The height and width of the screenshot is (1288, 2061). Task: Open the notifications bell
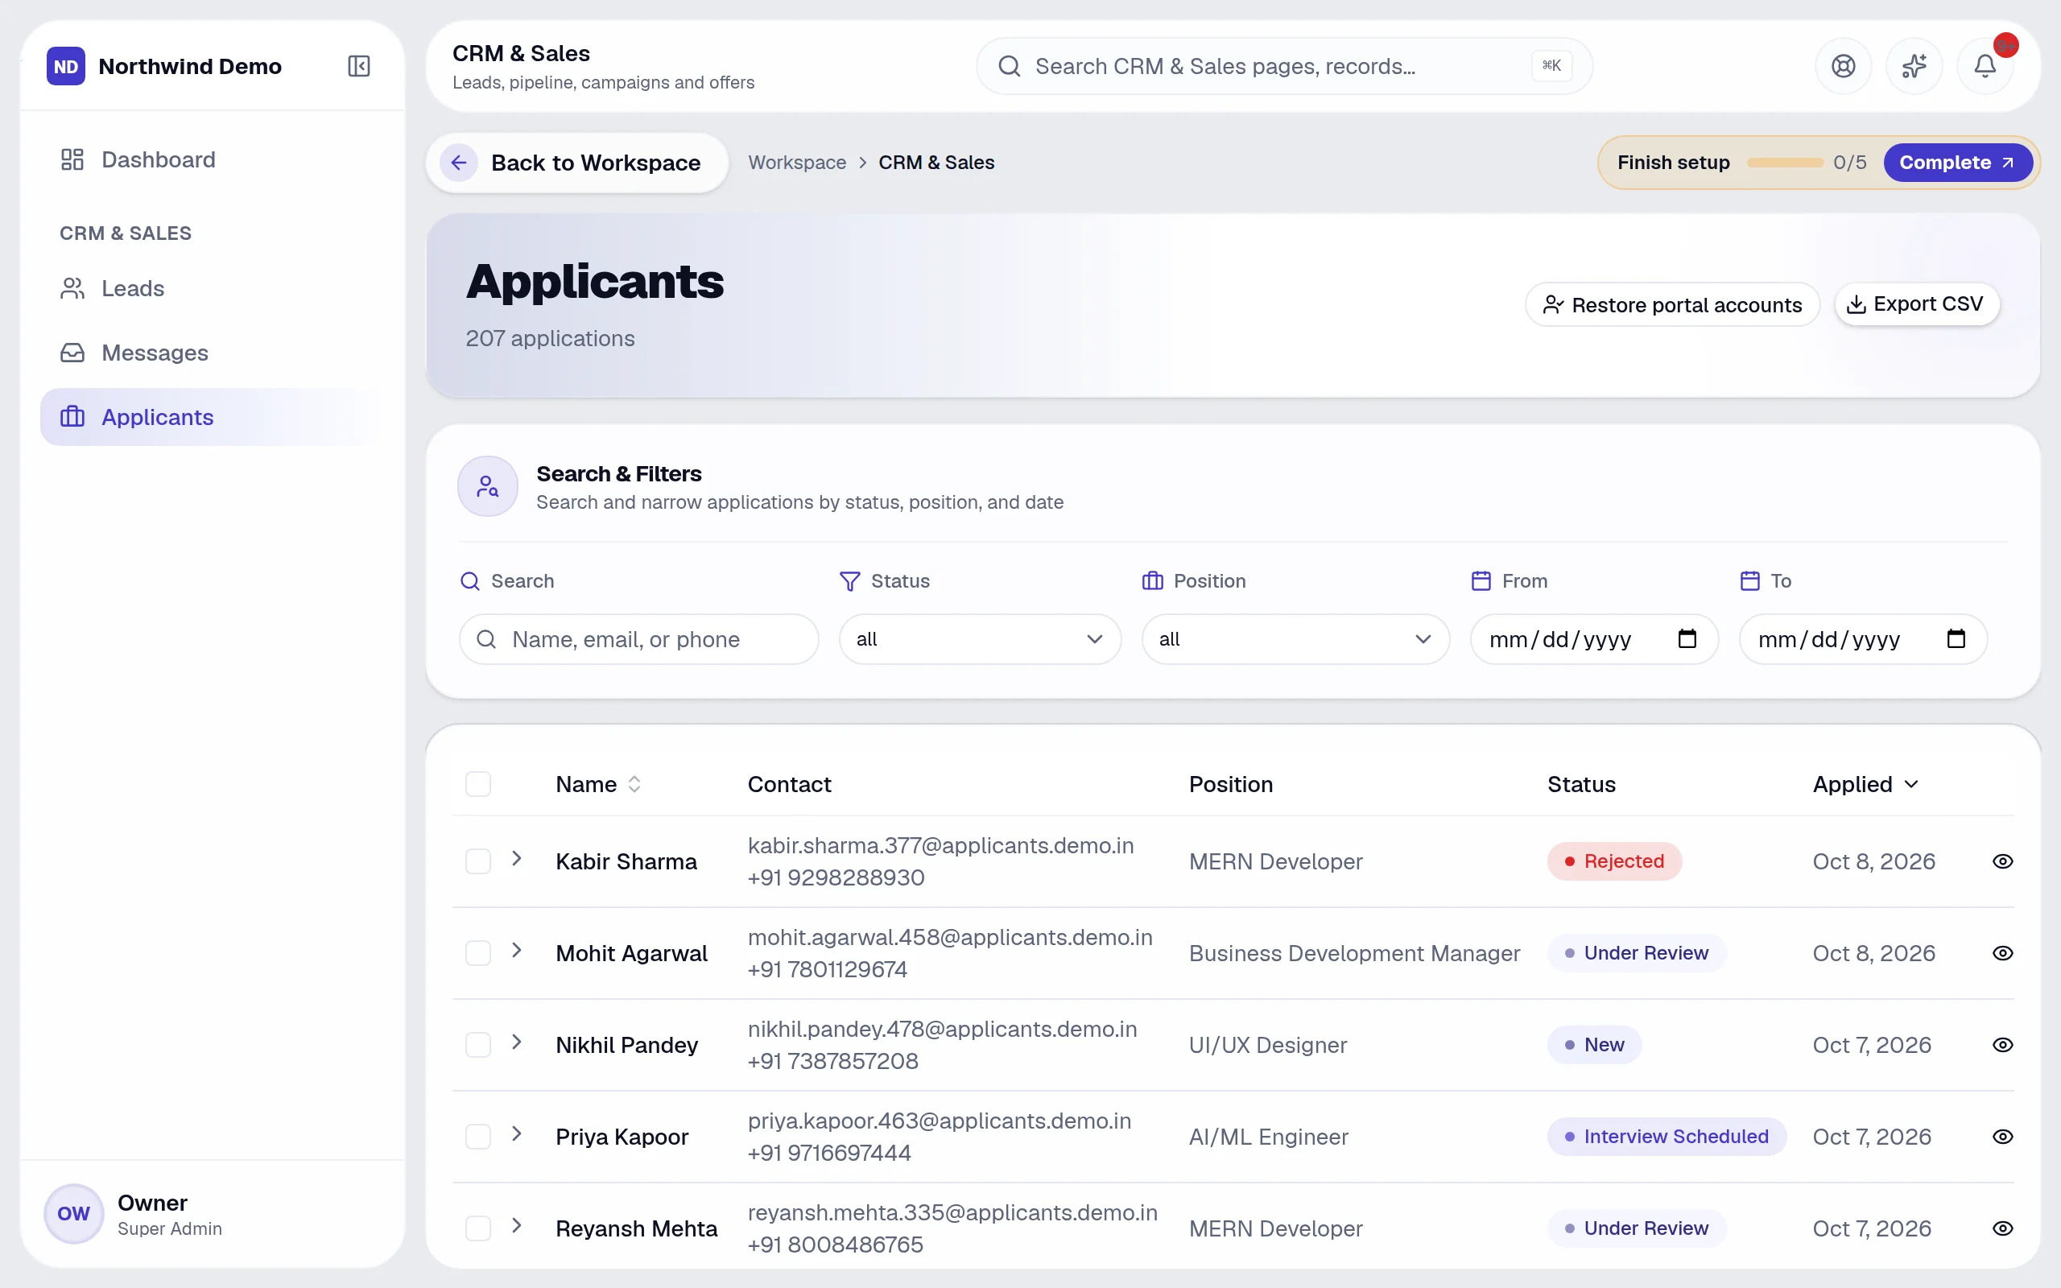(1985, 65)
